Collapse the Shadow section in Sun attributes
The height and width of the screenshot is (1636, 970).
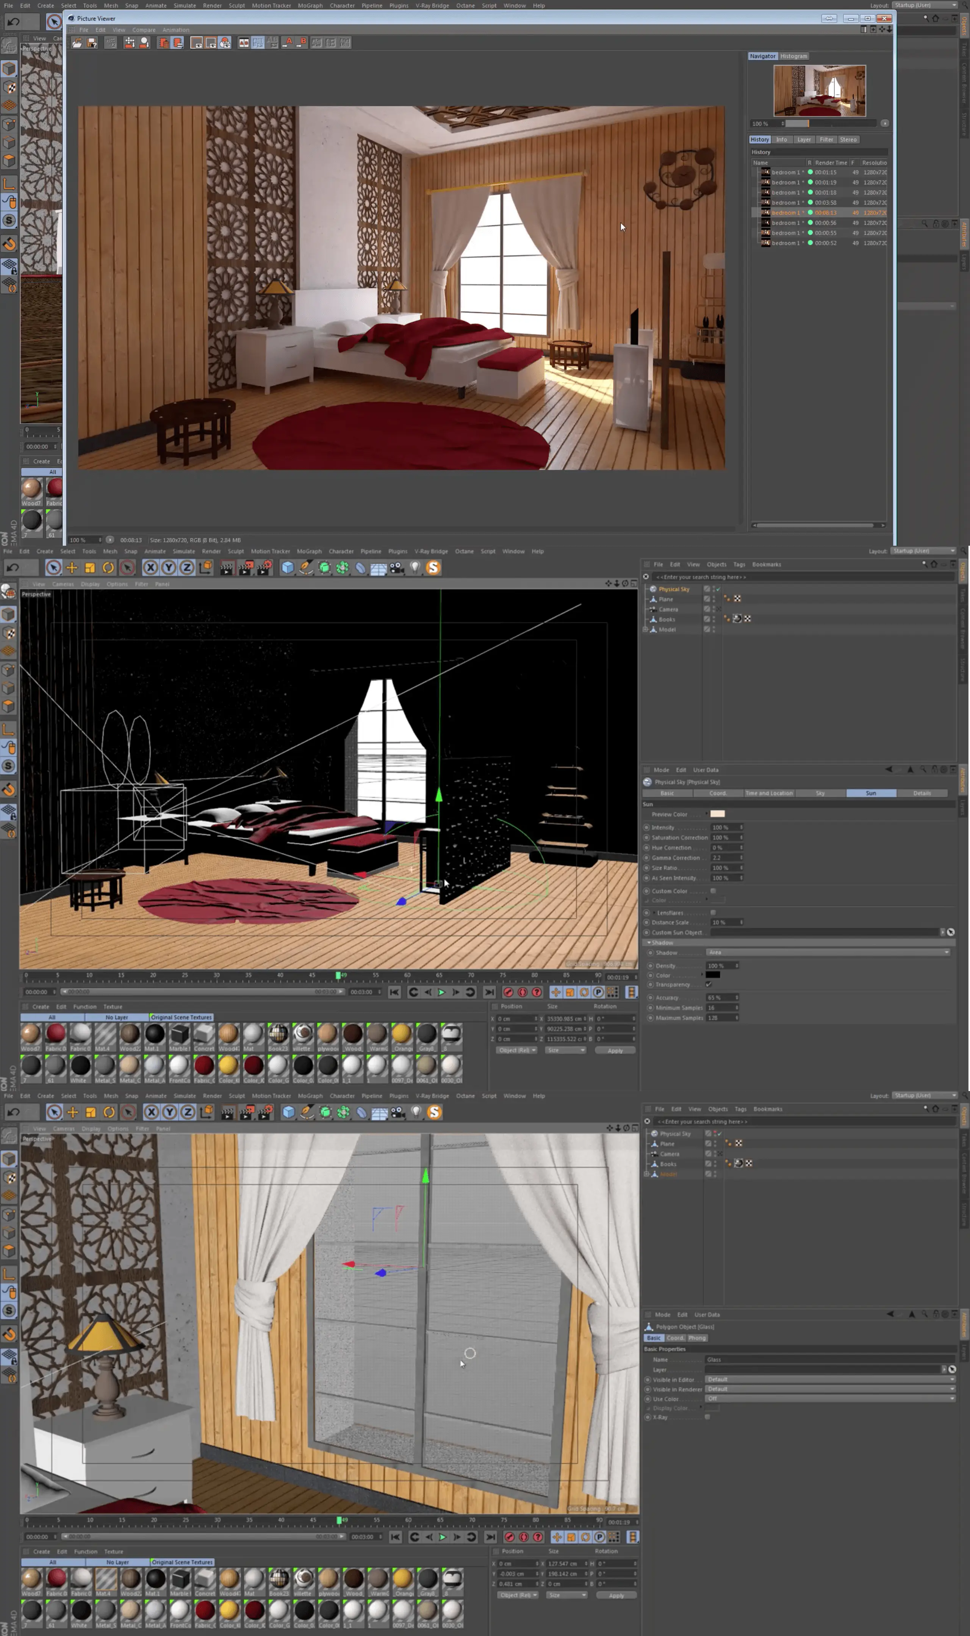(649, 942)
